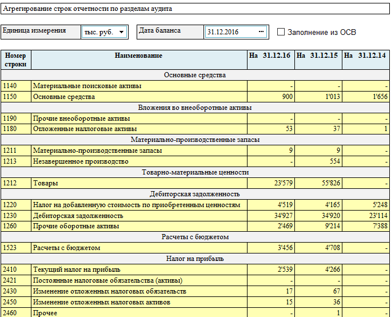391x317 pixels.
Task: Click value 554 cell
Action: (x=318, y=161)
